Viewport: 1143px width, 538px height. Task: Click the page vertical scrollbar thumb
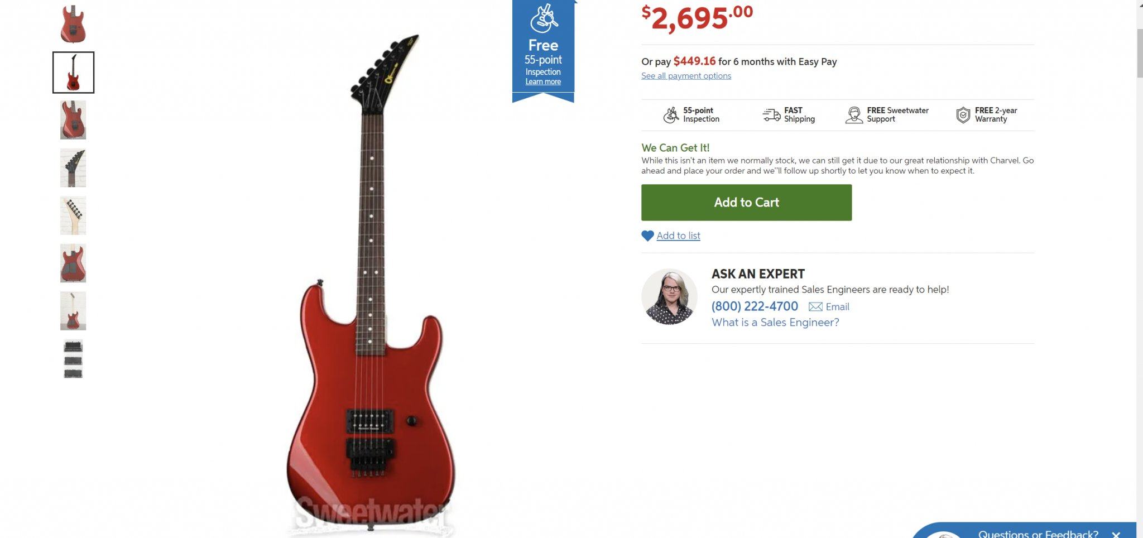(x=1139, y=53)
